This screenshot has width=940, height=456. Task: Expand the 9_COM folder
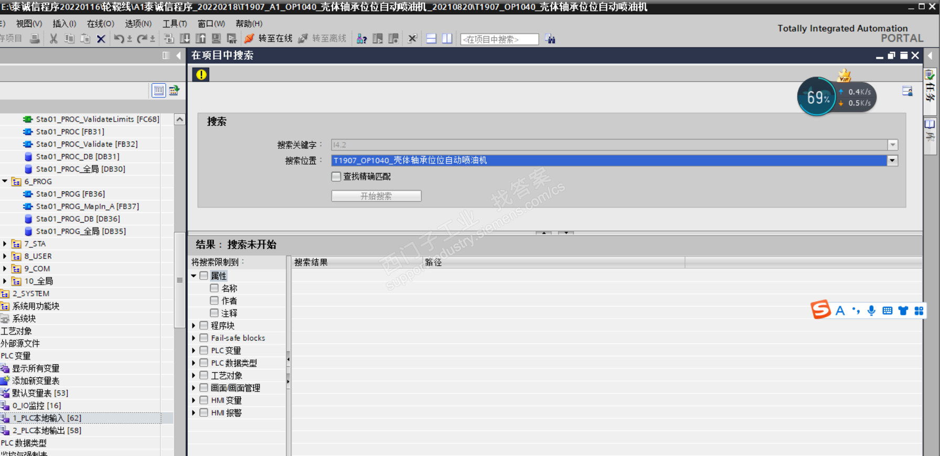(x=5, y=269)
